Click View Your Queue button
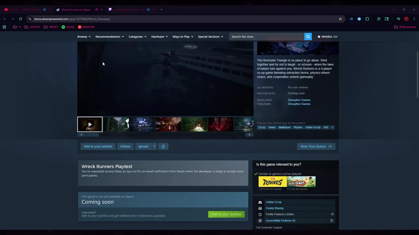 pos(316,146)
